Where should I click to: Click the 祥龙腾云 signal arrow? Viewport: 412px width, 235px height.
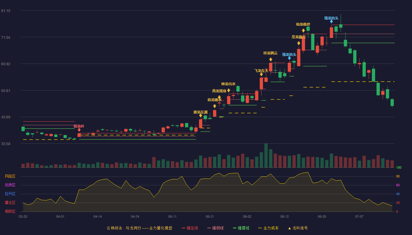click(x=271, y=60)
